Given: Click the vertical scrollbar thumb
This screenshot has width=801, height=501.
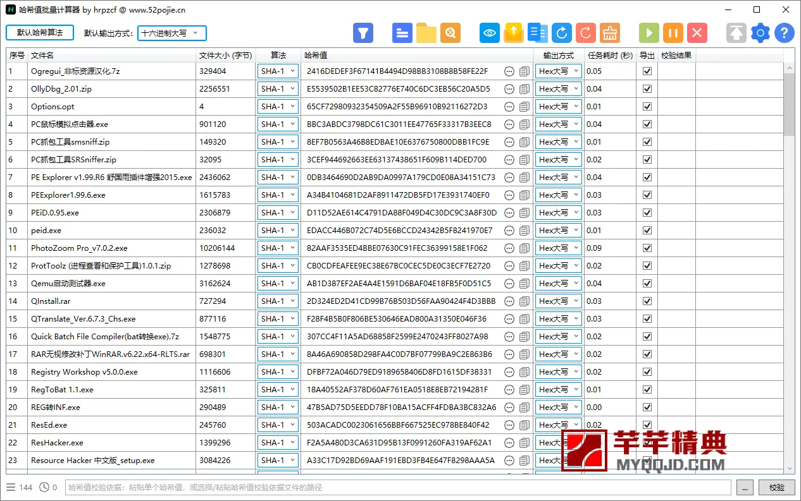Looking at the screenshot, I should (x=789, y=103).
